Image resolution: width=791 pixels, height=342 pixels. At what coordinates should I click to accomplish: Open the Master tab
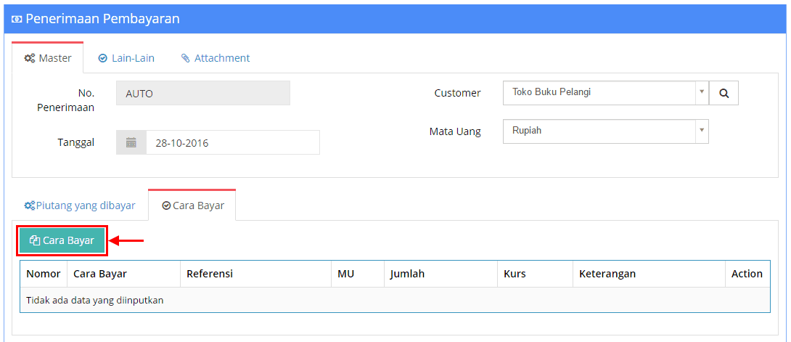pos(48,58)
